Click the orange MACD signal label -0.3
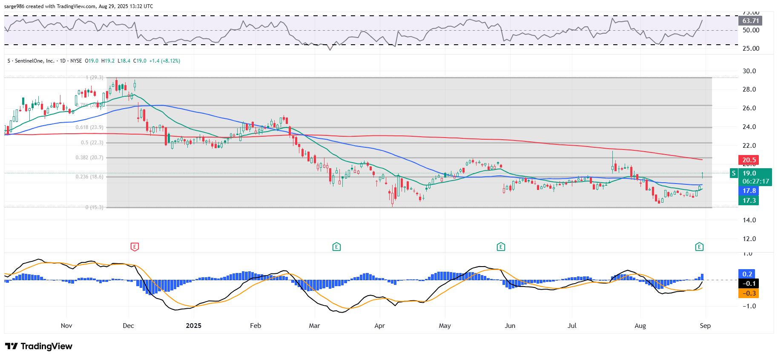This screenshot has width=778, height=359. (749, 293)
